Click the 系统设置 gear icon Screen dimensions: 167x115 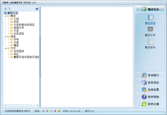coord(144,90)
